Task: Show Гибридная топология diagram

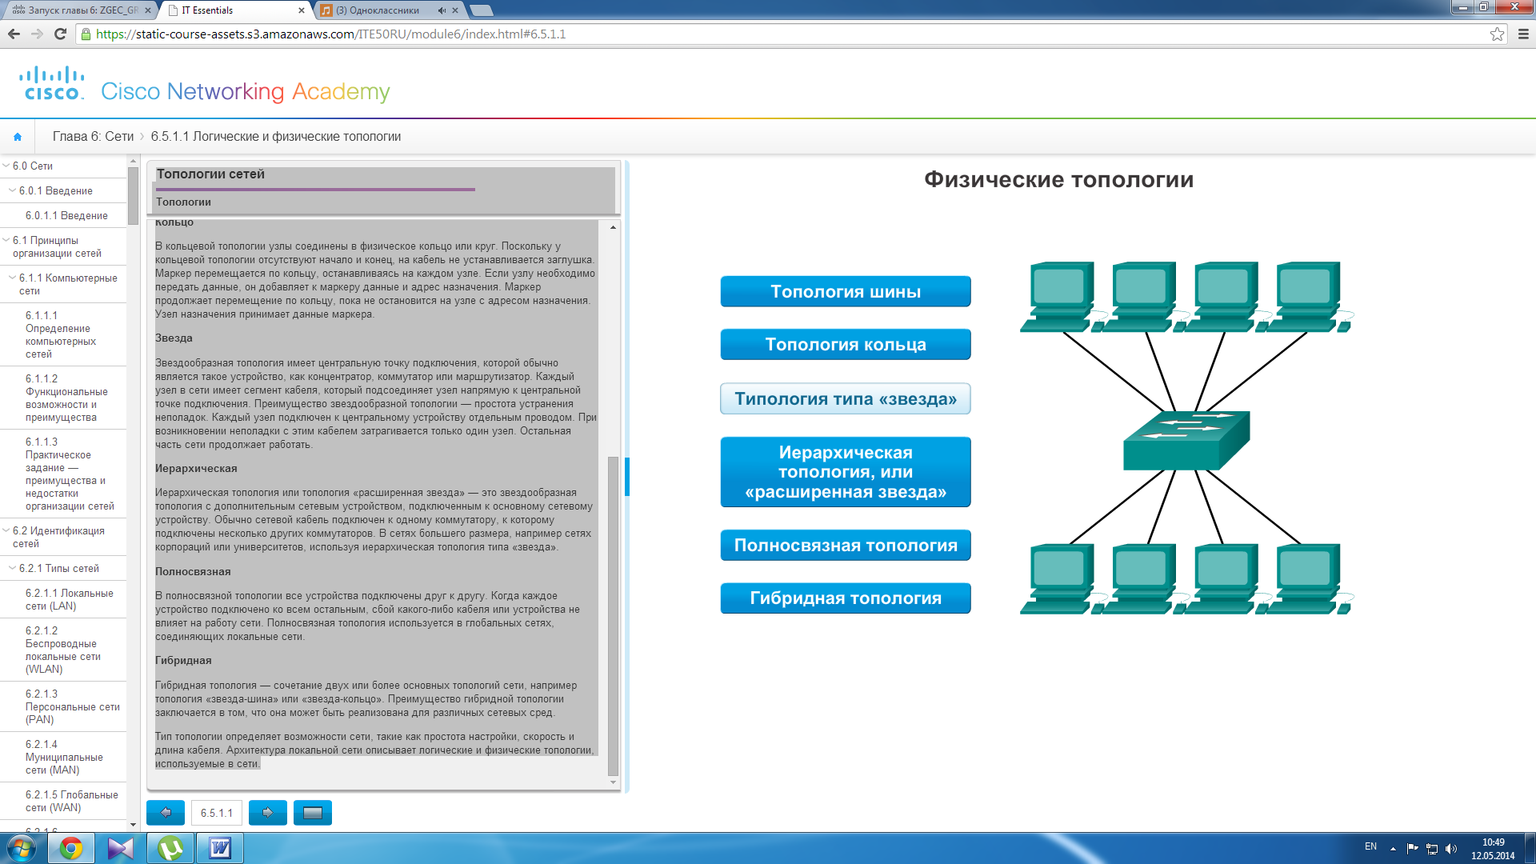Action: coord(846,598)
